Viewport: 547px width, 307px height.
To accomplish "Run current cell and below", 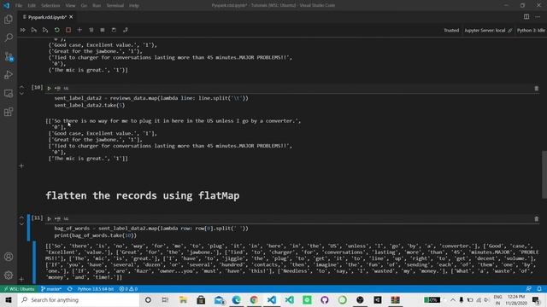I will [x=45, y=31].
